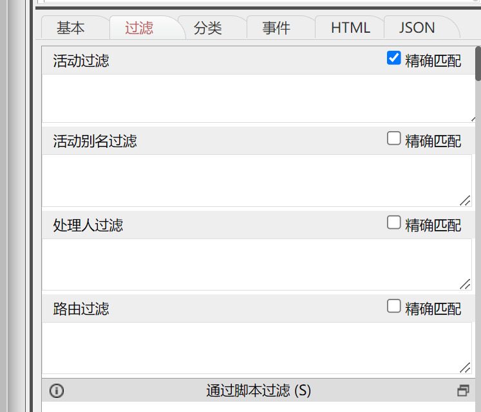Click the info icon beside 通过脚本过滤
The height and width of the screenshot is (412, 481).
[57, 390]
